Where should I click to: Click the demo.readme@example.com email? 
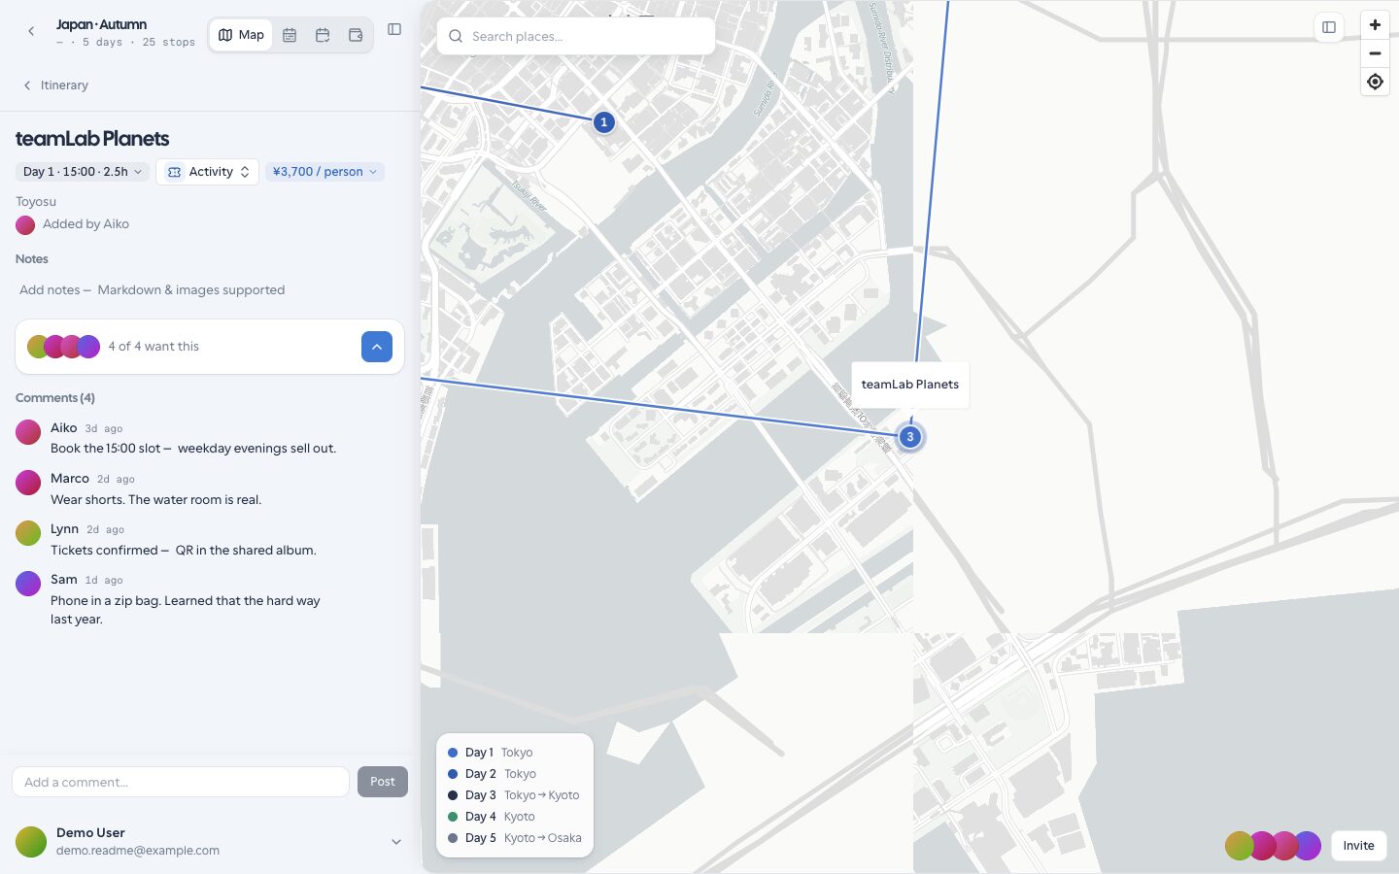click(138, 851)
